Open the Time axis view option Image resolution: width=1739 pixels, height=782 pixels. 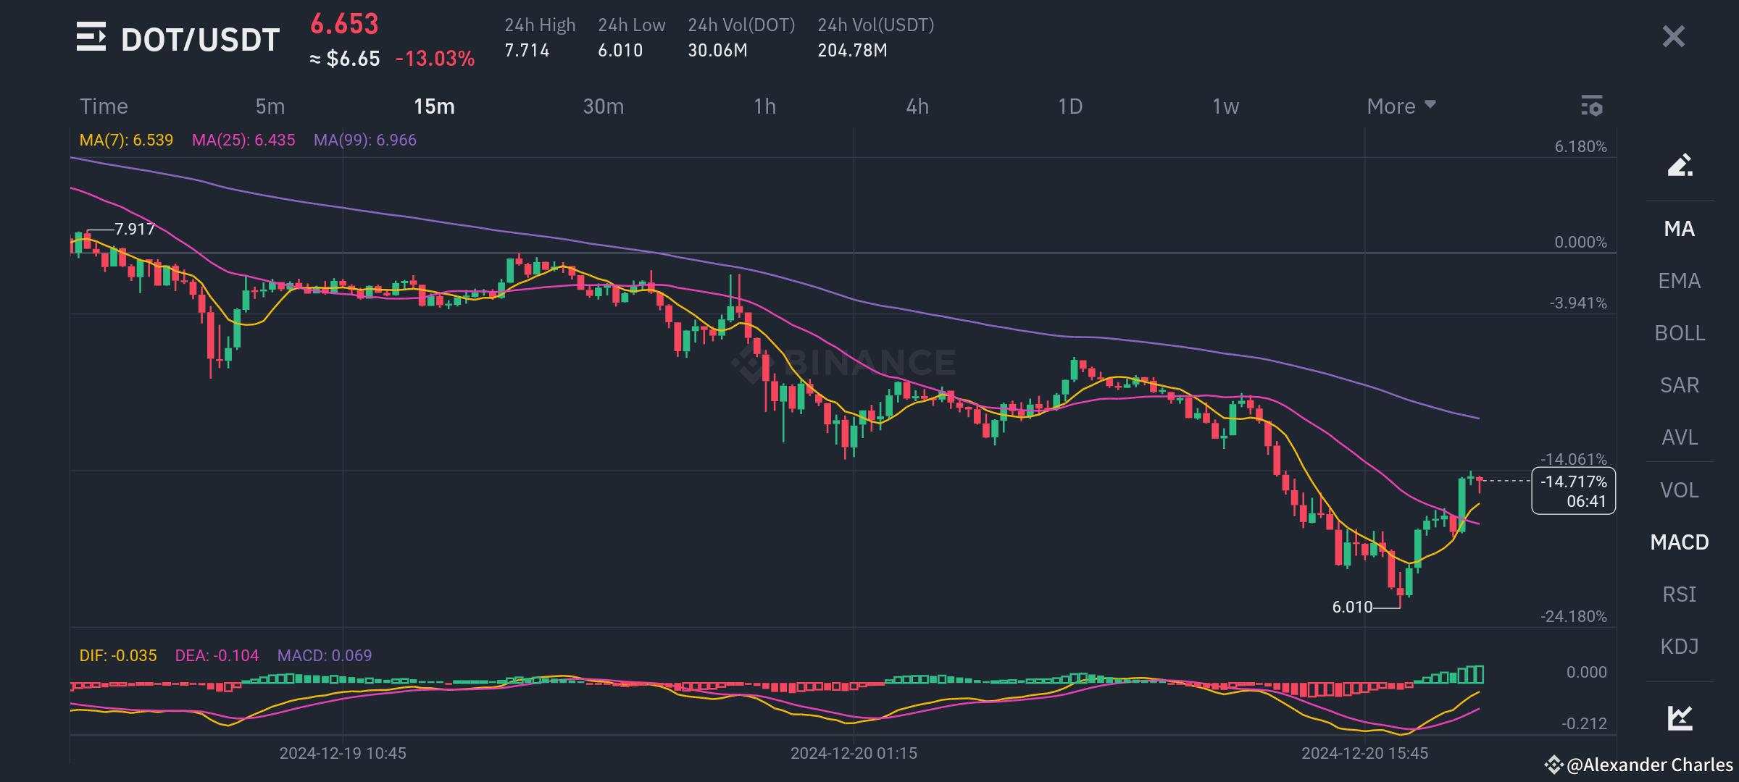pos(104,106)
